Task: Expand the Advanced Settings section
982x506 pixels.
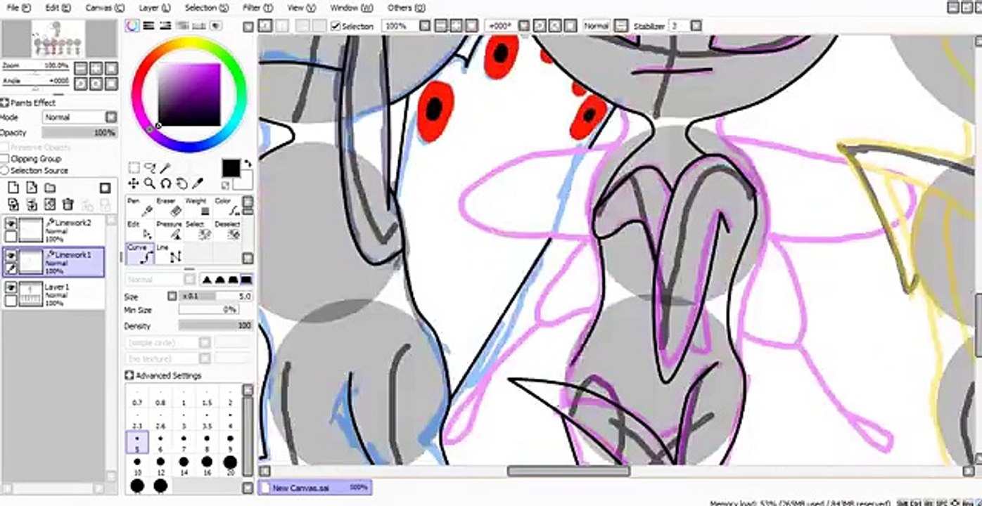Action: (x=129, y=376)
